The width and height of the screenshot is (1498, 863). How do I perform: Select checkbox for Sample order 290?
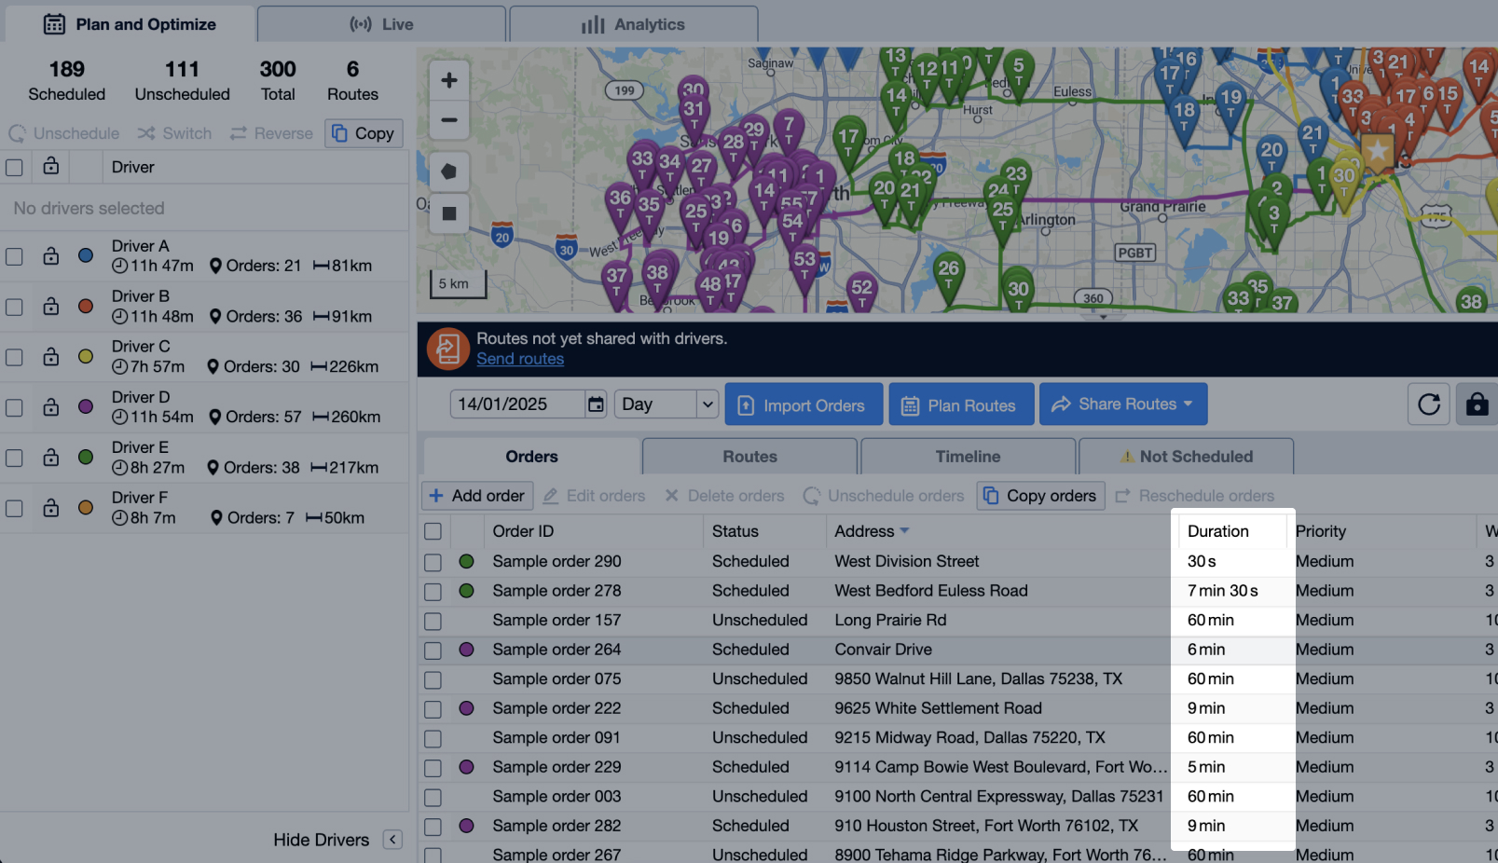coord(433,562)
